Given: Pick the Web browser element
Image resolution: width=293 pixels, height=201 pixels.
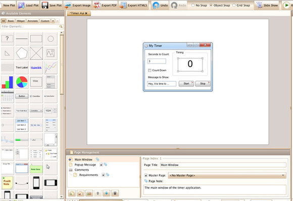Looking at the screenshot, I should [x=36, y=82].
